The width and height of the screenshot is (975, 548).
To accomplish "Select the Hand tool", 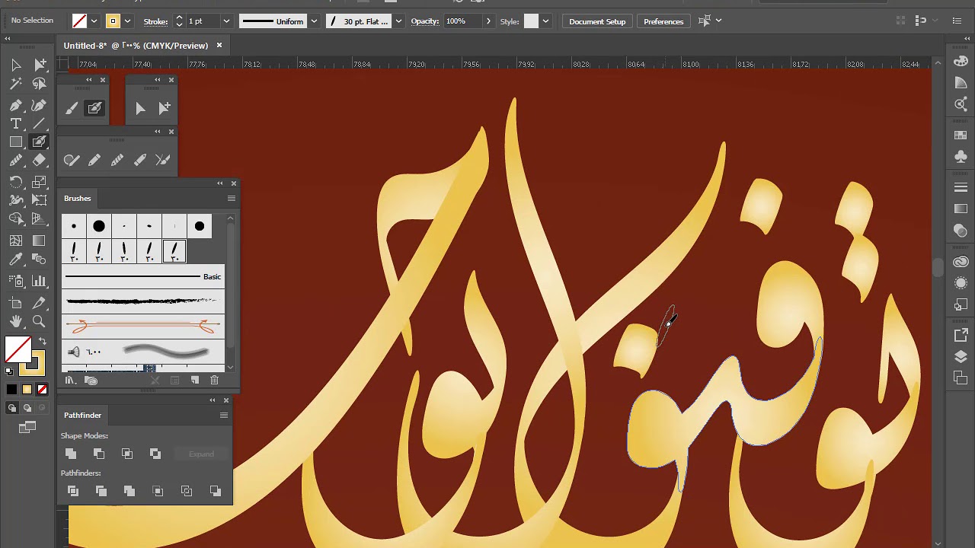I will pyautogui.click(x=16, y=321).
